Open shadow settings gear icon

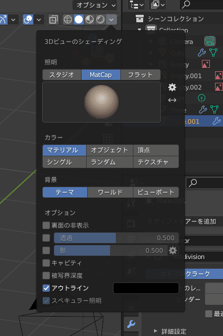[x=173, y=250]
